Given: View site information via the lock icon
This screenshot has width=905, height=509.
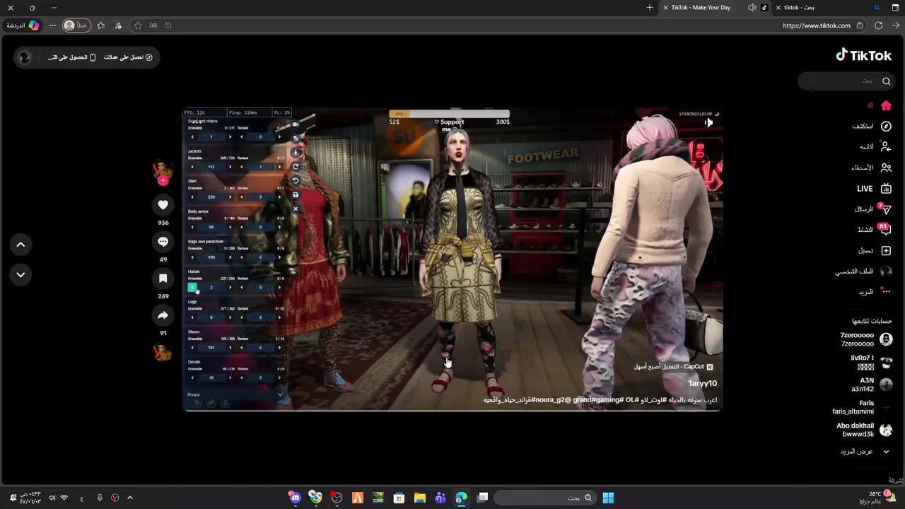Looking at the screenshot, I should 860,25.
